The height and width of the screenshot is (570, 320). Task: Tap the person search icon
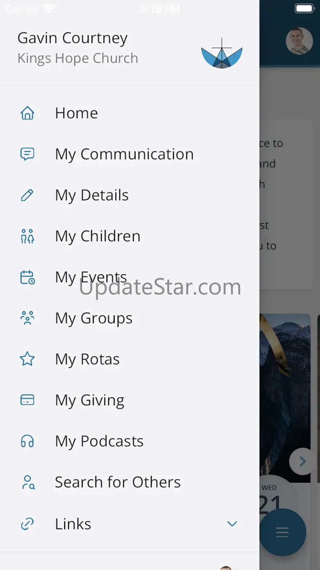click(28, 482)
